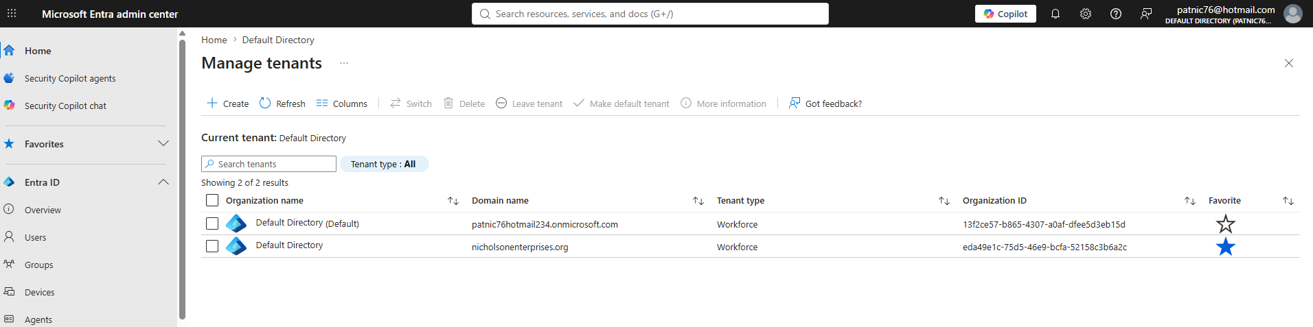Click the Favorite column header
Screen dimensions: 1313x327
tap(1224, 201)
